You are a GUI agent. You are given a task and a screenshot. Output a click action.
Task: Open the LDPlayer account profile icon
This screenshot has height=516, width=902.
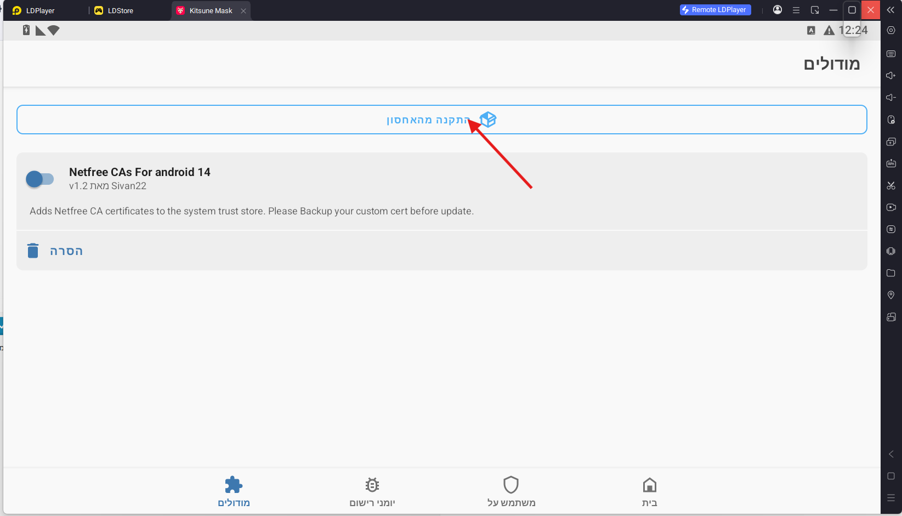[x=778, y=10]
